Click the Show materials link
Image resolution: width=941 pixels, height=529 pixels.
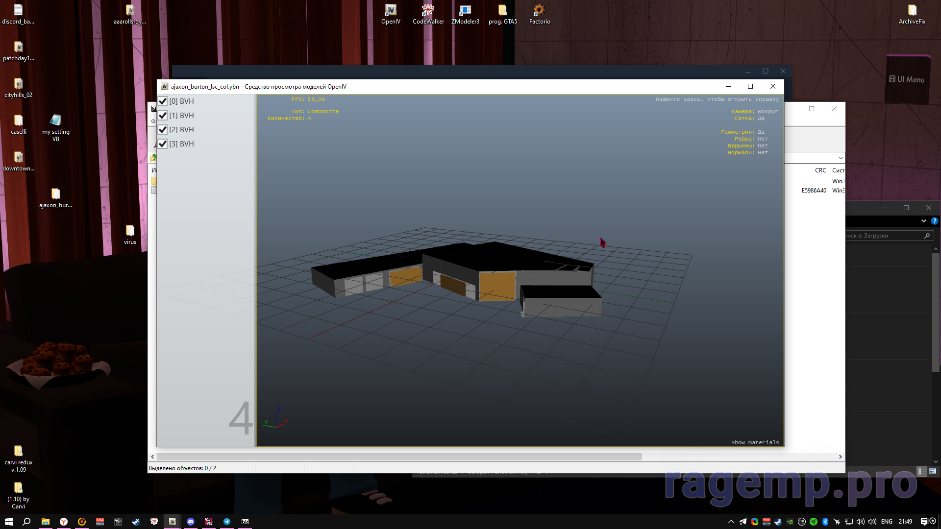(755, 442)
